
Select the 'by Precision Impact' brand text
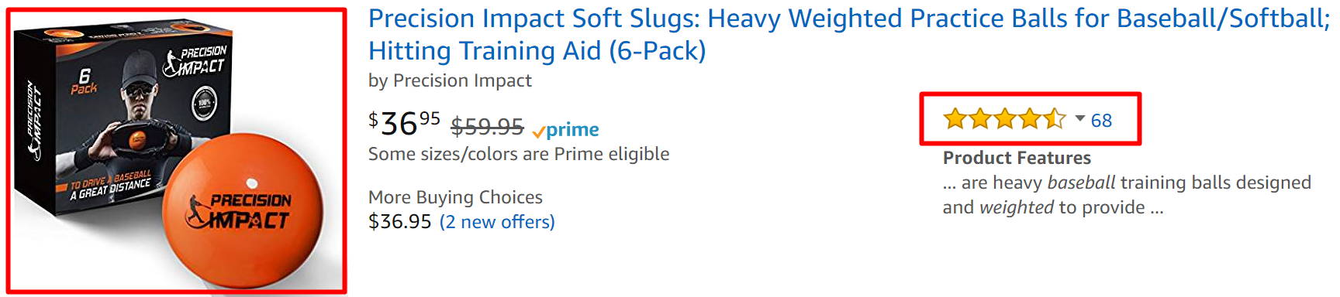pyautogui.click(x=450, y=80)
